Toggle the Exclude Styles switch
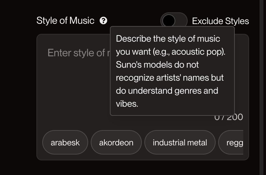The width and height of the screenshot is (266, 175). pos(174,20)
